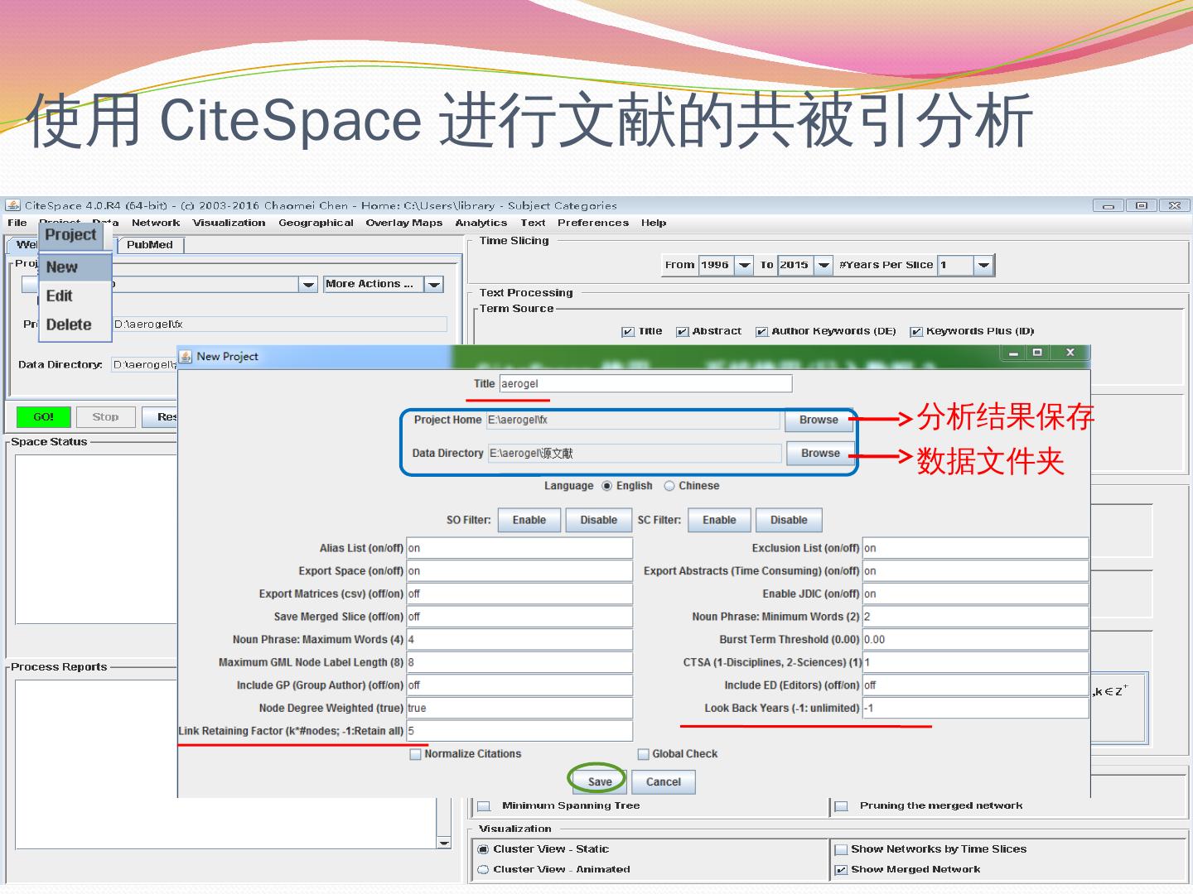The image size is (1193, 894).
Task: Edit the Look Back Years field
Action: [975, 708]
